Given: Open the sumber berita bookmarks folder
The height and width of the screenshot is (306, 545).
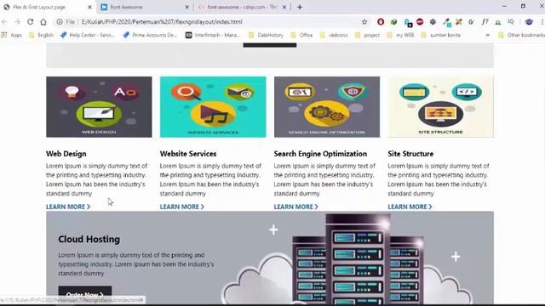Looking at the screenshot, I should pos(441,35).
